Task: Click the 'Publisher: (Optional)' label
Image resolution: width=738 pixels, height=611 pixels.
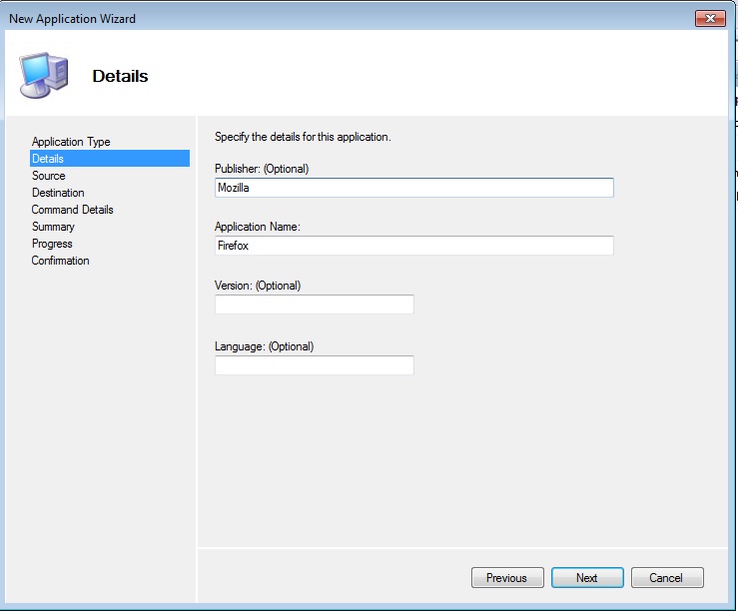Action: (x=262, y=169)
